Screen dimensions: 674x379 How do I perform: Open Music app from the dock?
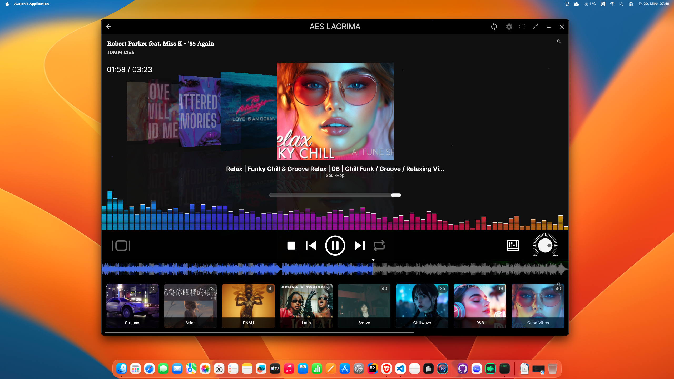click(x=289, y=369)
